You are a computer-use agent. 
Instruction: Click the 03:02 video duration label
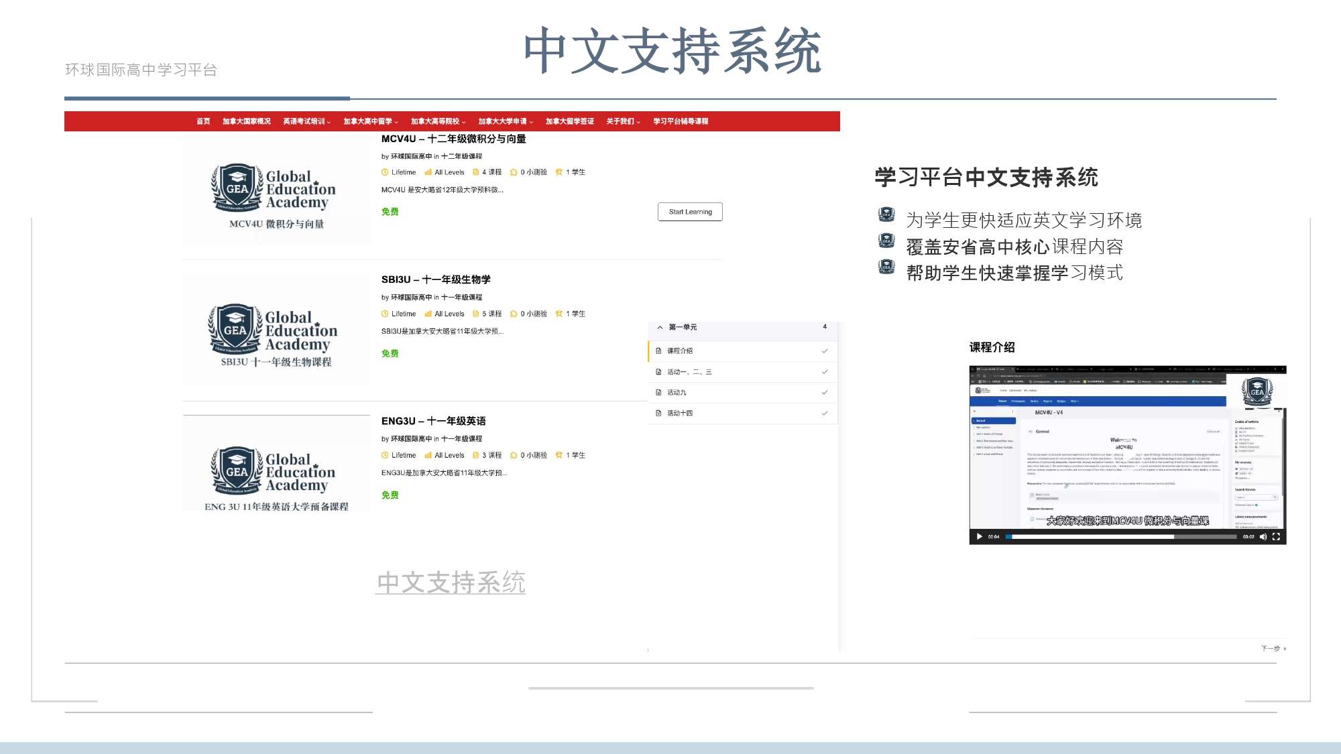tap(1248, 537)
